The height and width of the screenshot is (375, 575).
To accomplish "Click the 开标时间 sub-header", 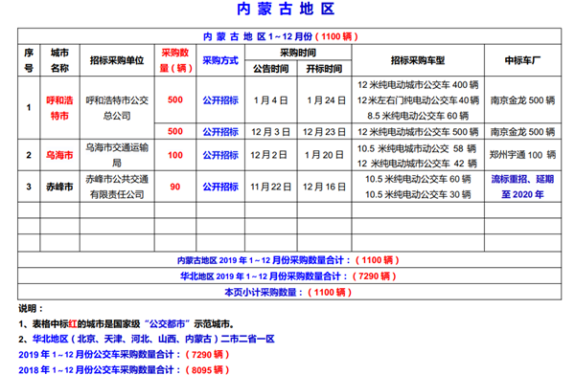I will coord(324,69).
